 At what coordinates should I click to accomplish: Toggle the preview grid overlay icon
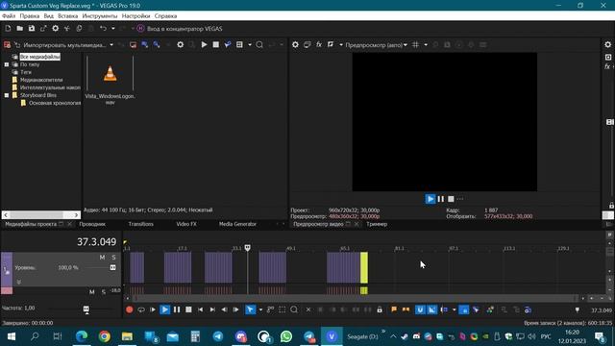416,45
